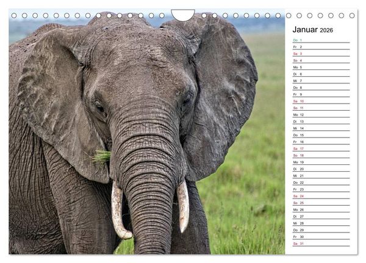Select the 'So 25' calendar row
366x263 pixels.
coord(321,203)
